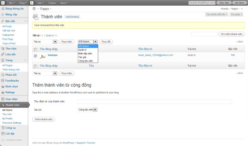This screenshot has width=248, height=146.
Task: Click the Liên kết links icon
Action: point(3,54)
